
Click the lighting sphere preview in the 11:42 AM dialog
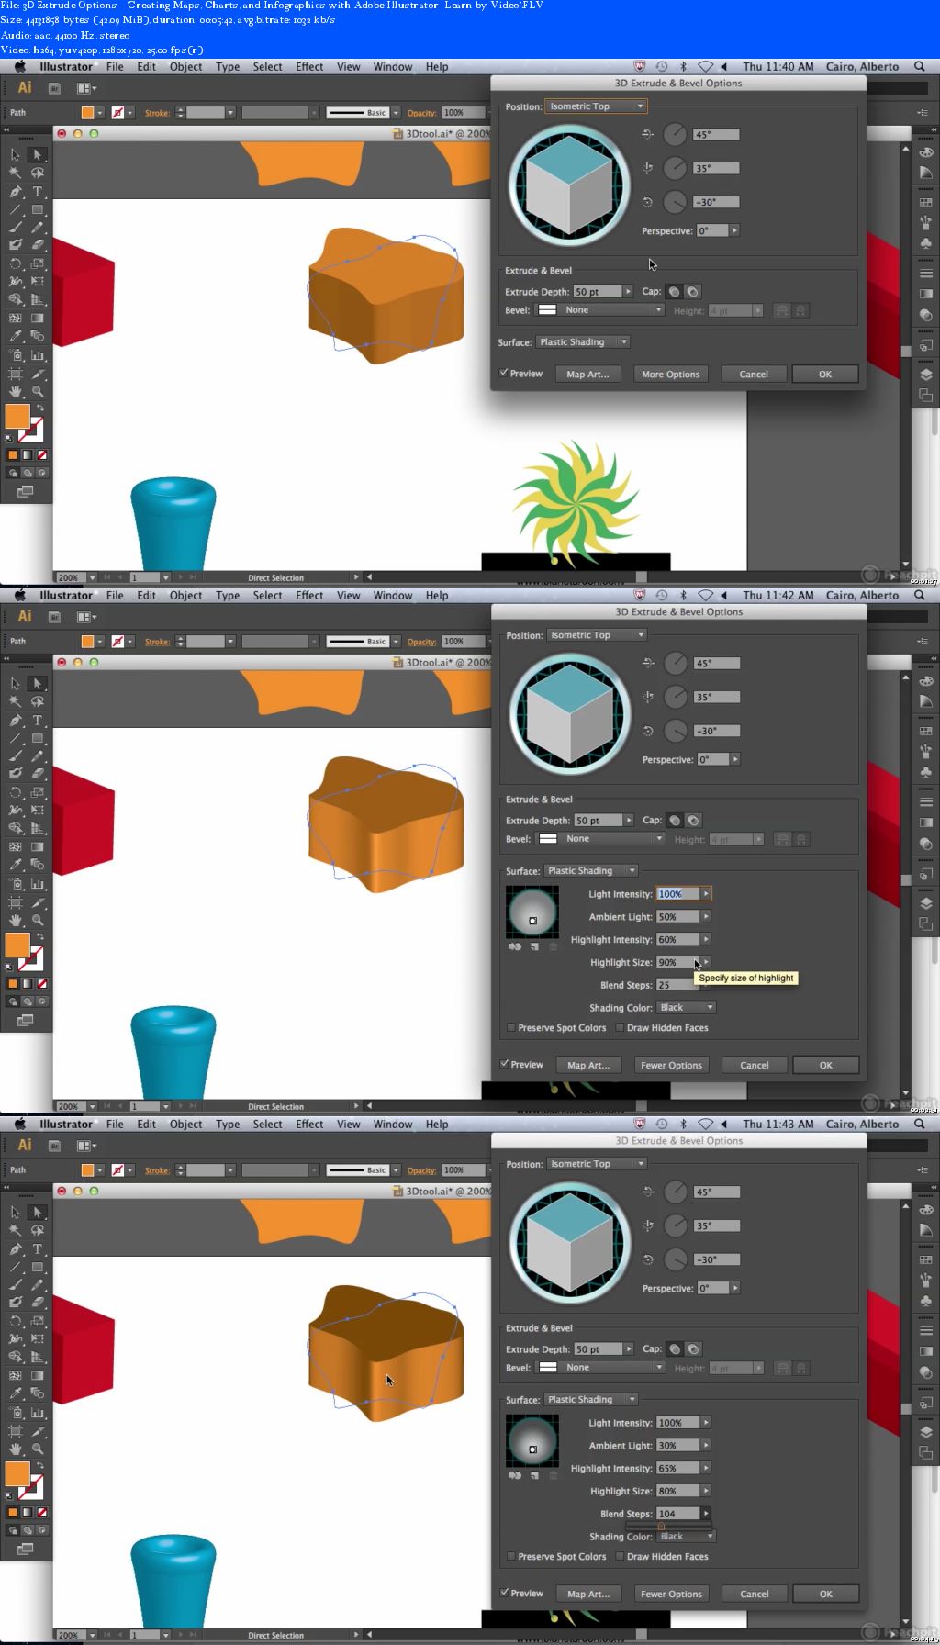click(x=532, y=912)
